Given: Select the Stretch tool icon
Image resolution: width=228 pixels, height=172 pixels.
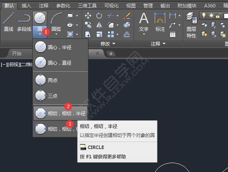Looking at the screenshot, I should 88,35.
